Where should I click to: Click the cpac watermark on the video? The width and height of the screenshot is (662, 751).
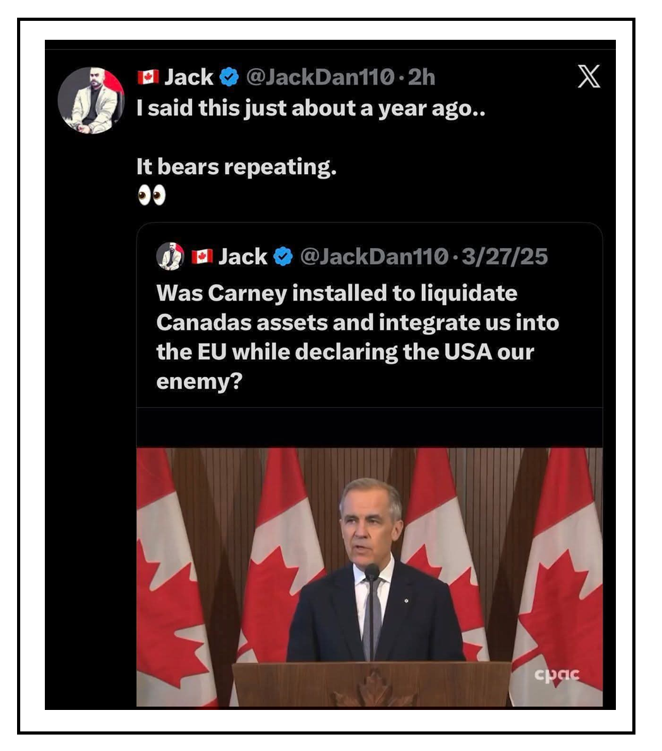[557, 674]
